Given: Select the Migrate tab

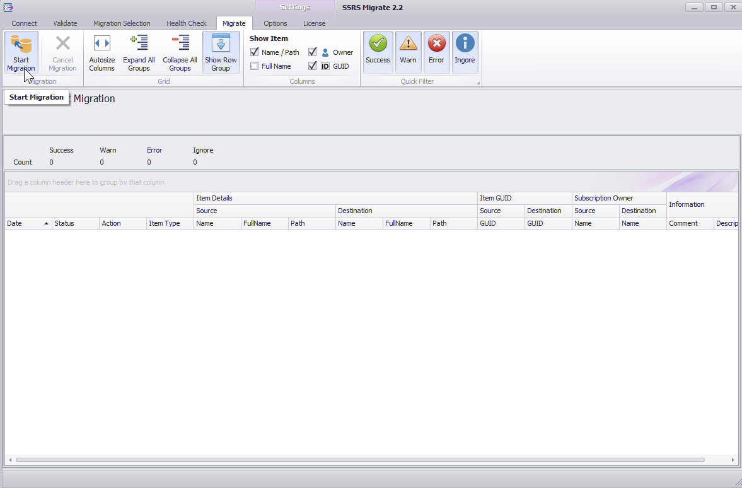Looking at the screenshot, I should point(234,23).
